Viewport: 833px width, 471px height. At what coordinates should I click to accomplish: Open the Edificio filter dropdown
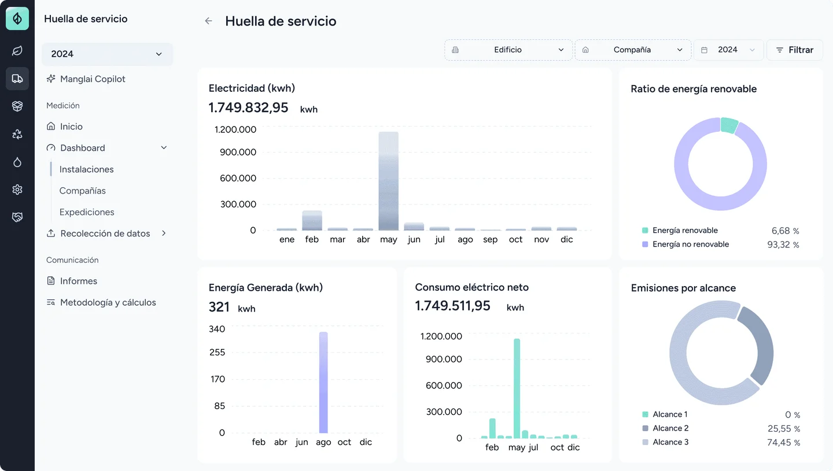pyautogui.click(x=508, y=50)
